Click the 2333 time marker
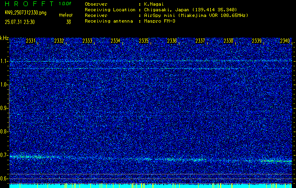296x188 pixels. [x=87, y=41]
